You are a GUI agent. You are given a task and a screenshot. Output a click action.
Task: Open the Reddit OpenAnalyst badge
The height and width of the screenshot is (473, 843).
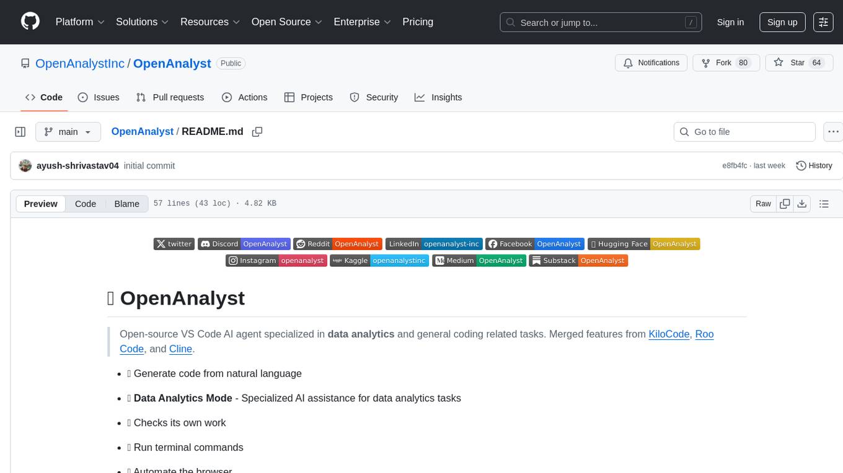338,244
